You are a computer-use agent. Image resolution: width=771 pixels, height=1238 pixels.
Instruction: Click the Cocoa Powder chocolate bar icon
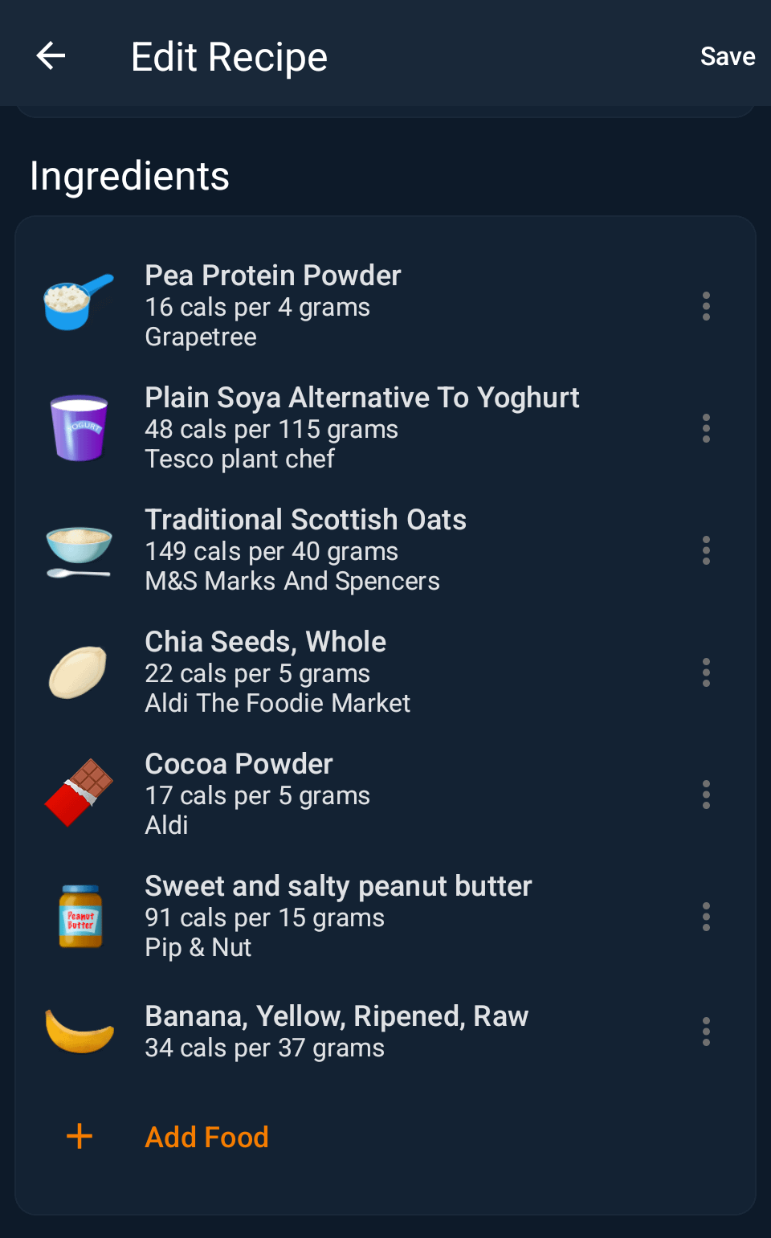click(79, 793)
